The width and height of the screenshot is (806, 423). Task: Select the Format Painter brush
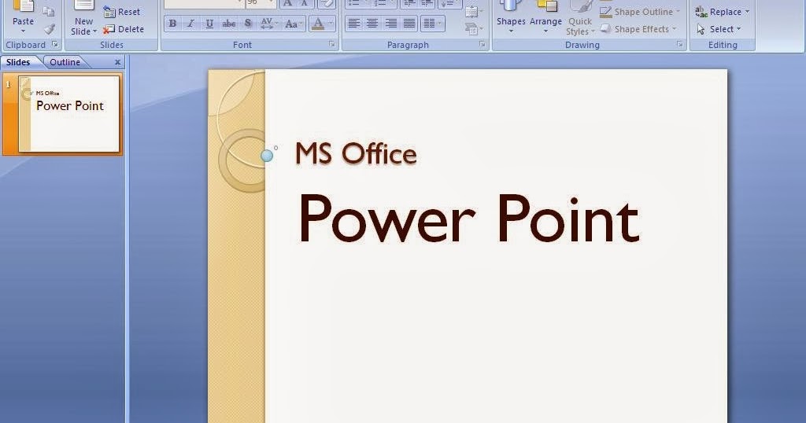point(50,29)
